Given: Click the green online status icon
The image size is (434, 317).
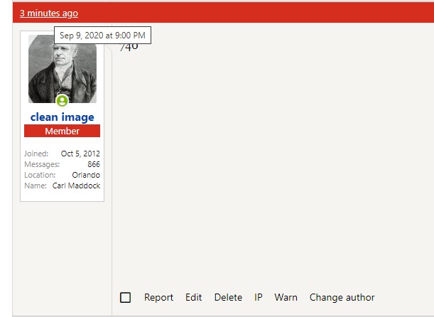Looking at the screenshot, I should click(63, 101).
